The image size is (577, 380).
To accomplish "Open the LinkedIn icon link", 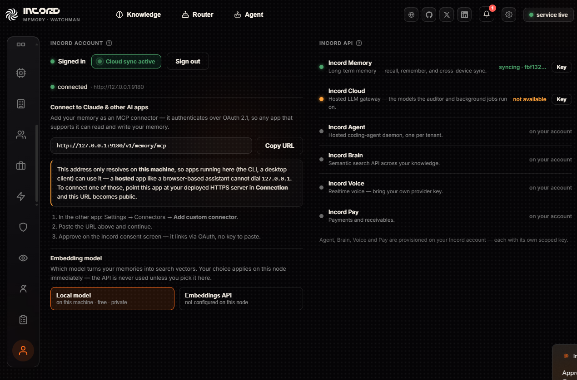I will pos(464,15).
